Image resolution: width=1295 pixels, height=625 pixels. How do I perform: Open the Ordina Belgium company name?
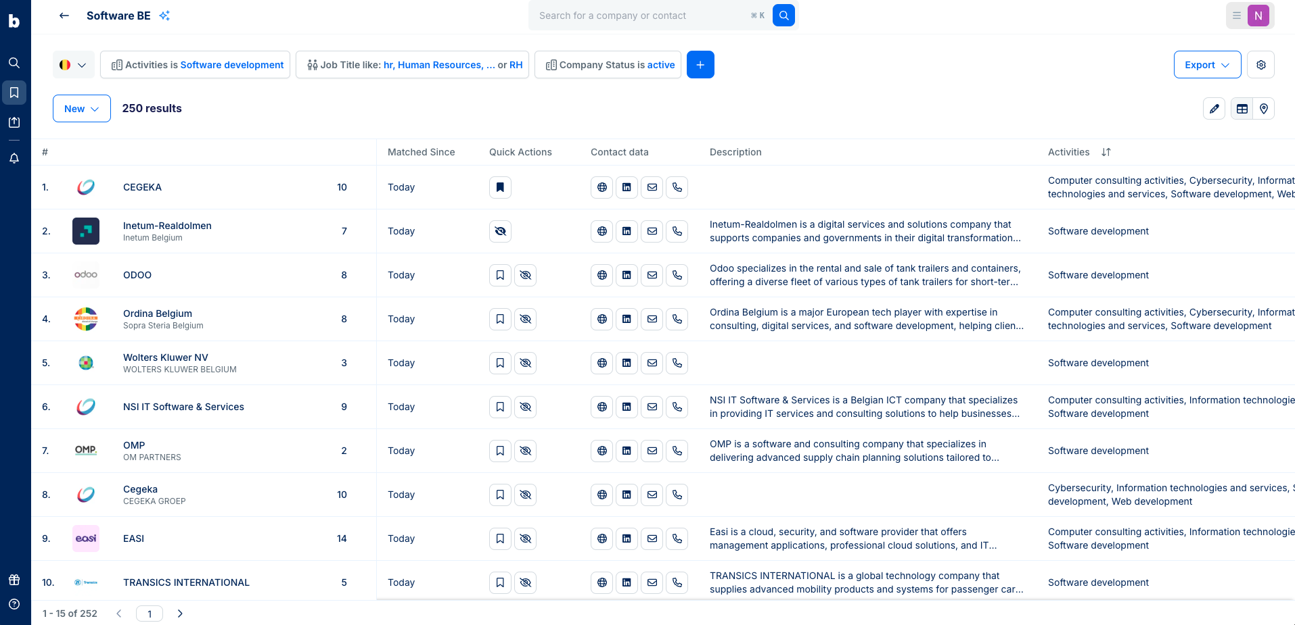pyautogui.click(x=158, y=314)
